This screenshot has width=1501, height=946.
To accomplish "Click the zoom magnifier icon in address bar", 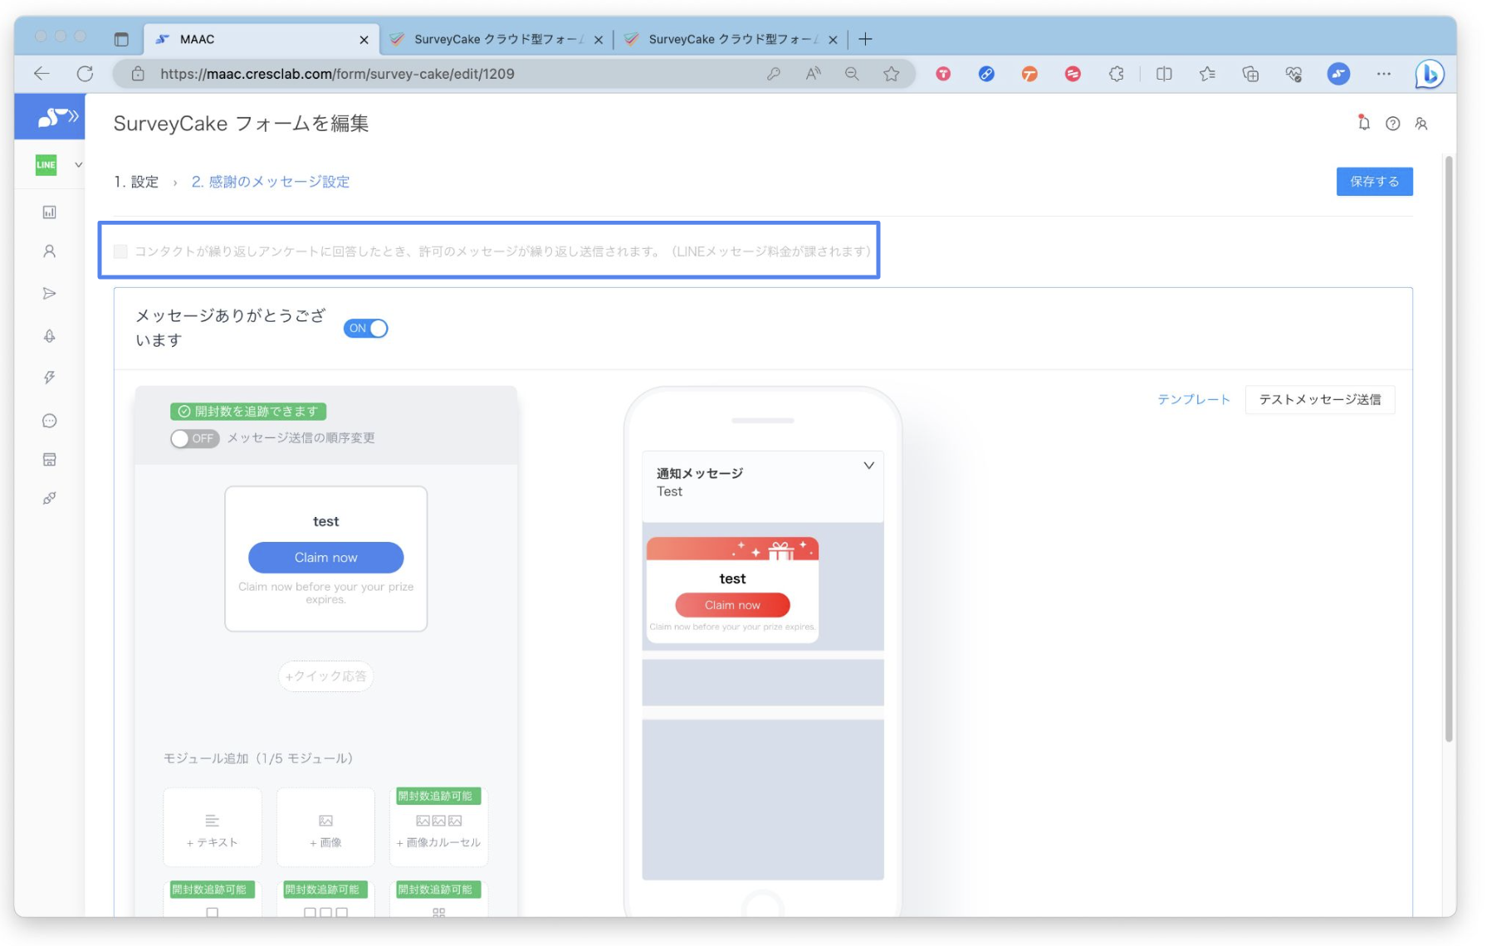I will point(852,74).
